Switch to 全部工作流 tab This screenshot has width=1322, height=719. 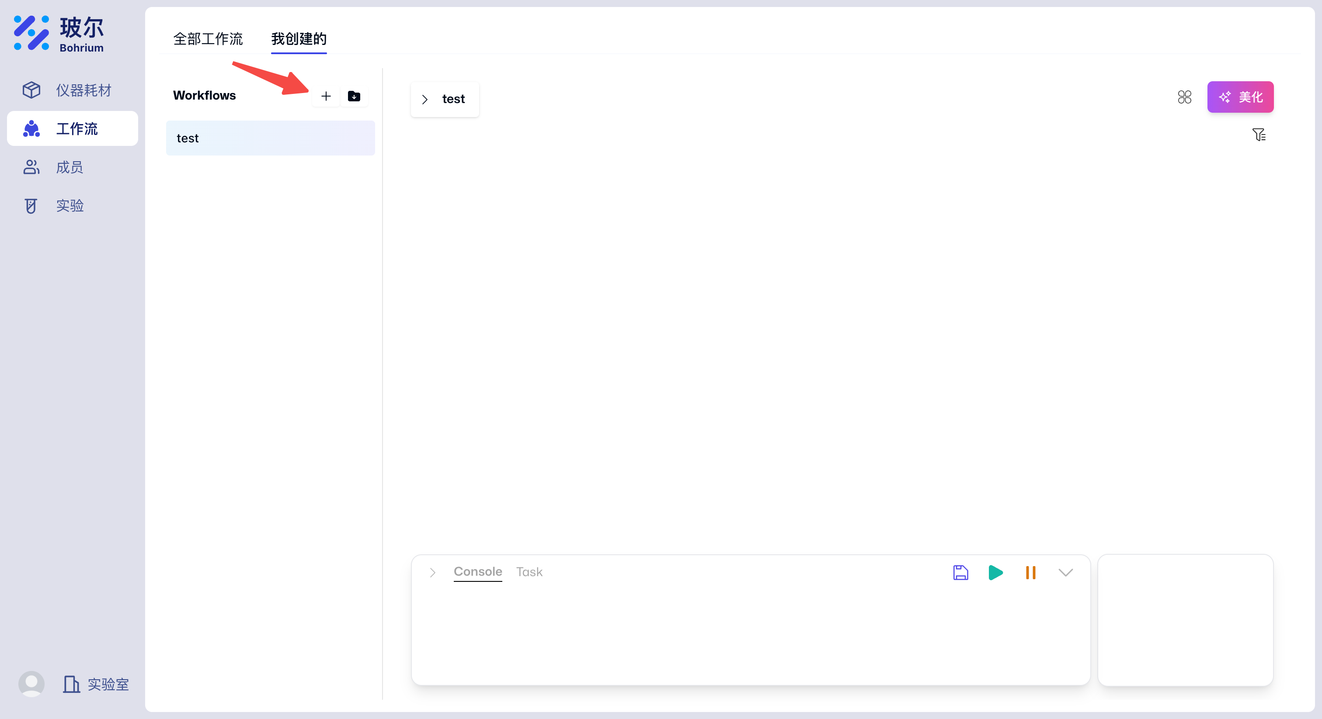coord(208,39)
